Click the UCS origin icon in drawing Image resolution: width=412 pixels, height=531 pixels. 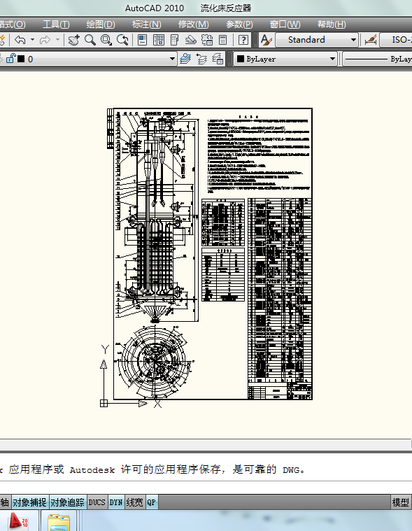point(104,404)
